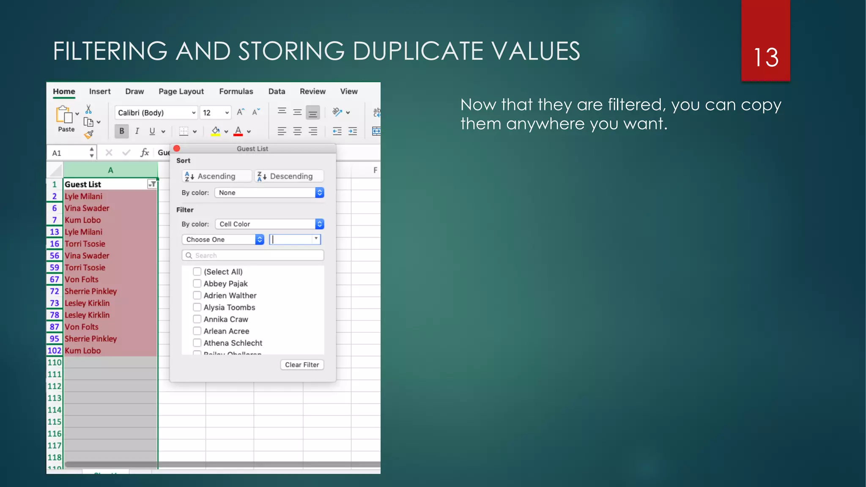The height and width of the screenshot is (487, 866).
Task: Center text horizontally
Action: point(297,131)
